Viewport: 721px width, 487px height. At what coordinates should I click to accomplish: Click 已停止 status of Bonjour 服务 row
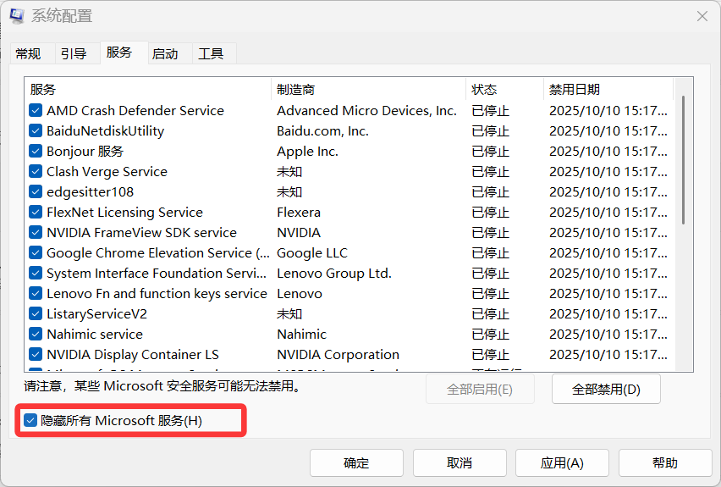[490, 152]
